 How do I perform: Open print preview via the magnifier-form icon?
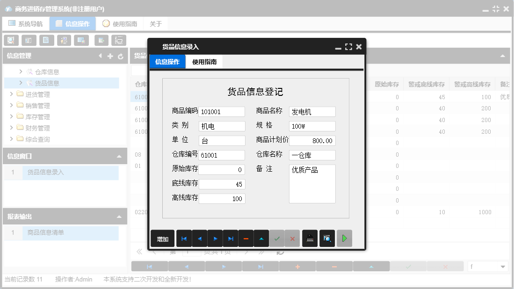point(327,238)
